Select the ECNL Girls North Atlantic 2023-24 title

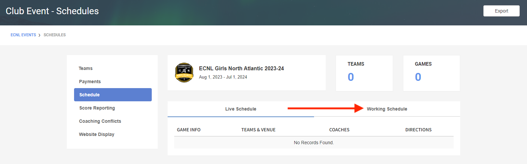[x=241, y=68]
